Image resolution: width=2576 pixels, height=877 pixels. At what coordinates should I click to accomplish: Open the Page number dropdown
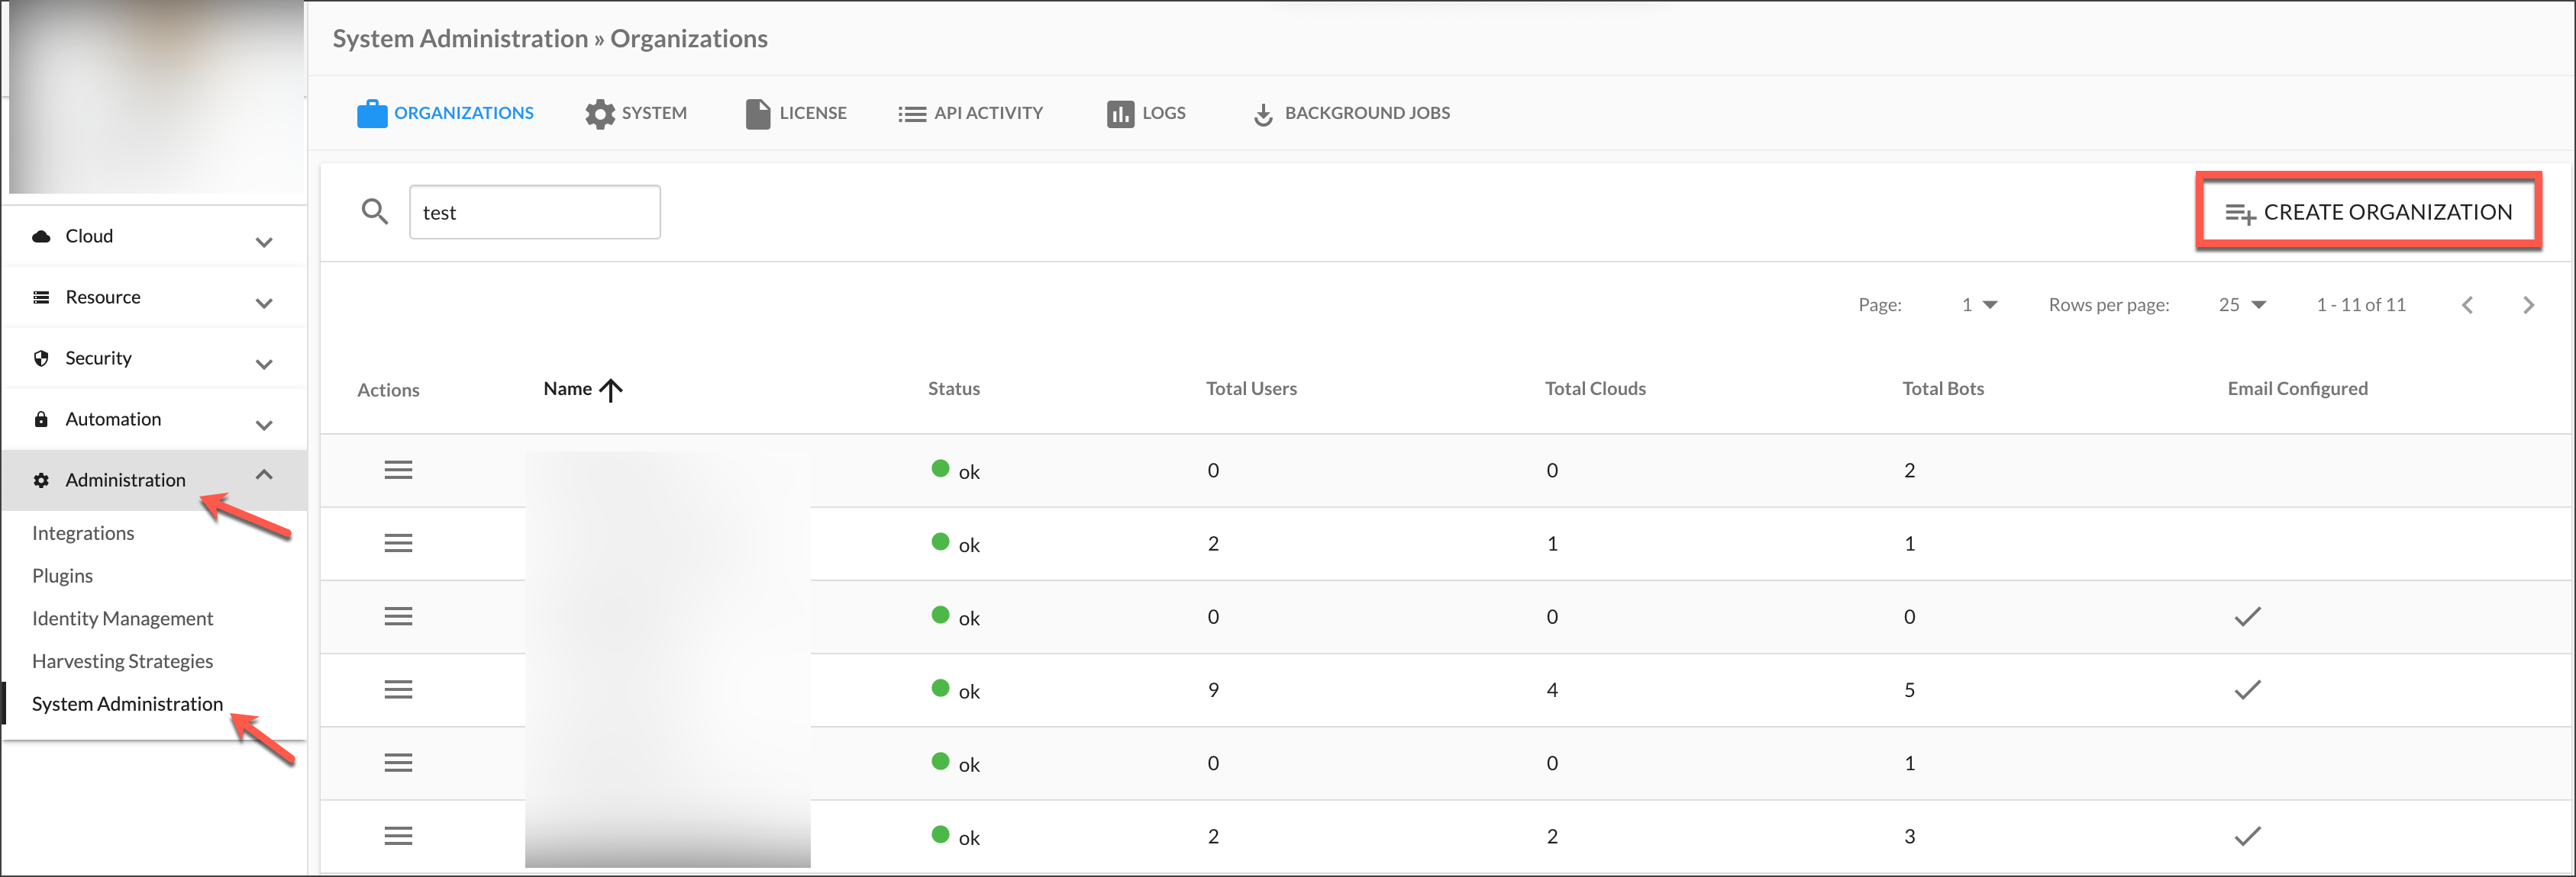(x=1979, y=304)
